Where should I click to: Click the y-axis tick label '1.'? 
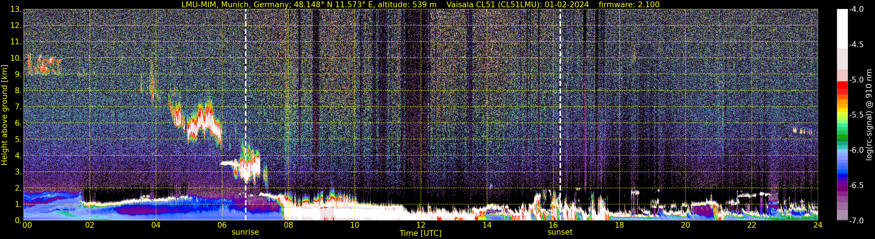click(18, 205)
